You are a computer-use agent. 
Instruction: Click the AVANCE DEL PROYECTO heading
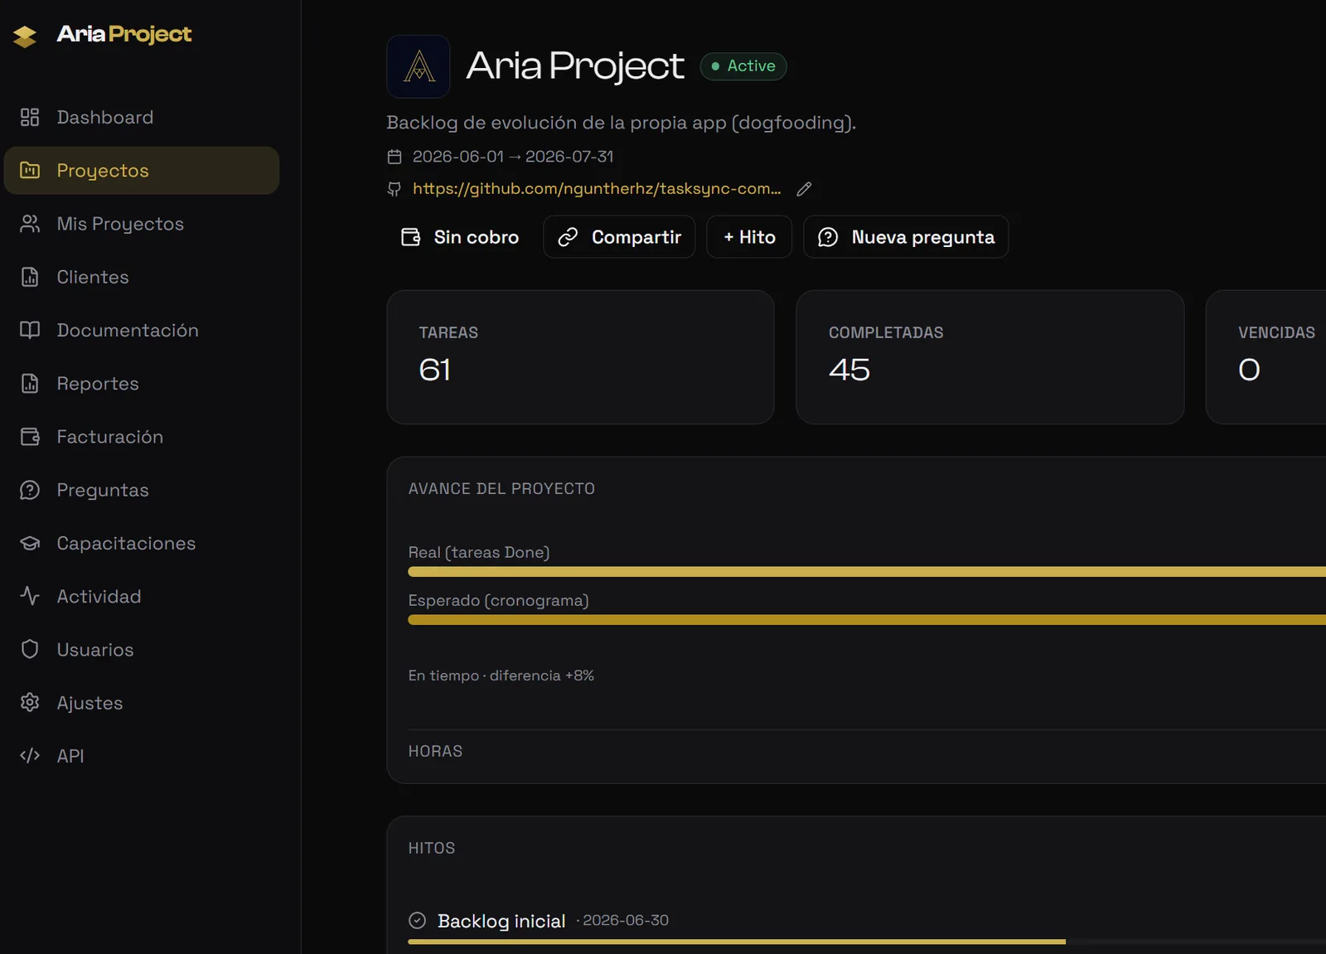click(x=501, y=489)
